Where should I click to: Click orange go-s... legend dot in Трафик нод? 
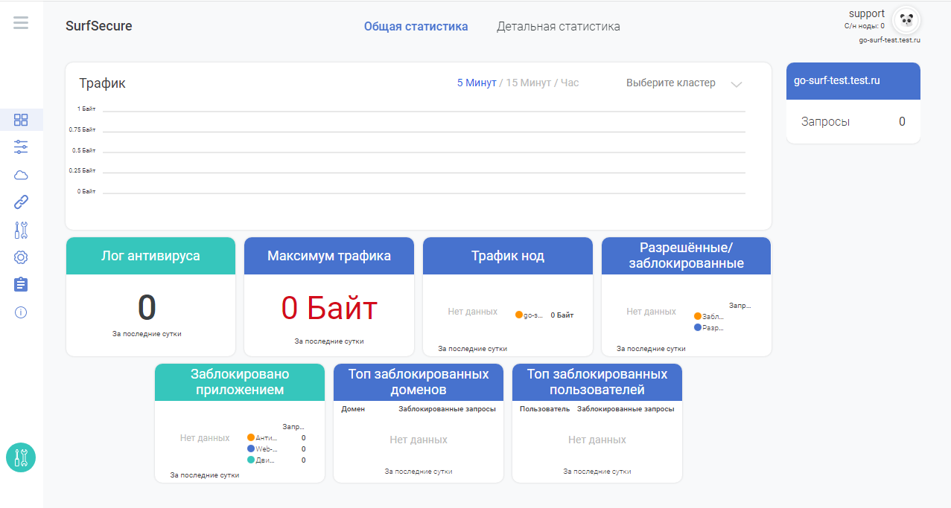519,315
